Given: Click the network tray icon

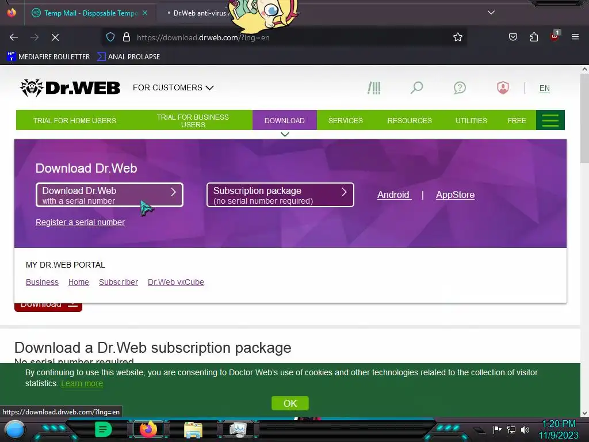Looking at the screenshot, I should coord(511,429).
